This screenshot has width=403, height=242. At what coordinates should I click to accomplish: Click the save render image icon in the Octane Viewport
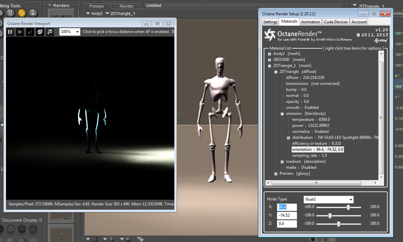tap(50, 32)
